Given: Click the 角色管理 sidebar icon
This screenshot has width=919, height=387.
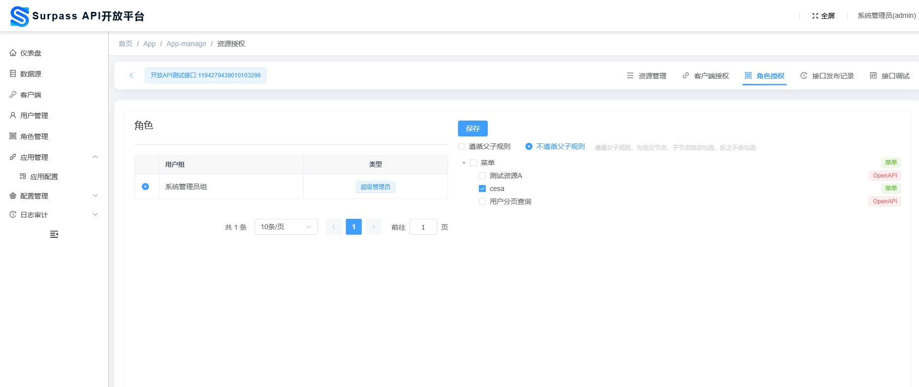Looking at the screenshot, I should [13, 136].
